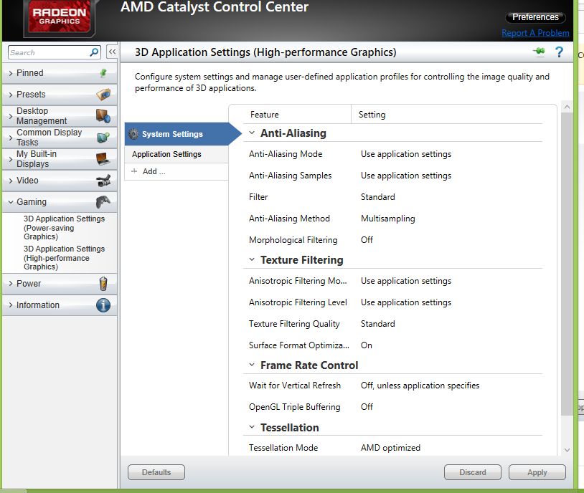Click the Information circle icon
The width and height of the screenshot is (584, 493).
[103, 305]
